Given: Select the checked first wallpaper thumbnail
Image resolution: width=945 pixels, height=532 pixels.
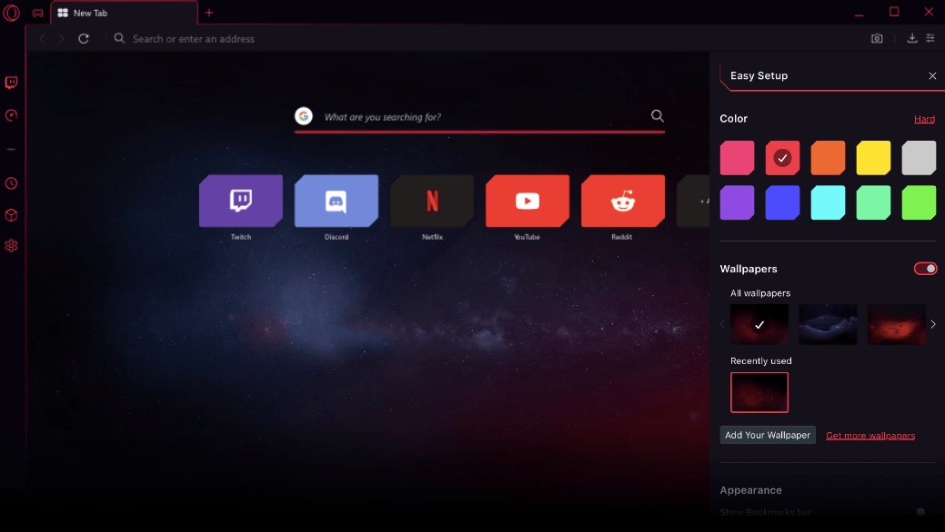Looking at the screenshot, I should pos(759,324).
